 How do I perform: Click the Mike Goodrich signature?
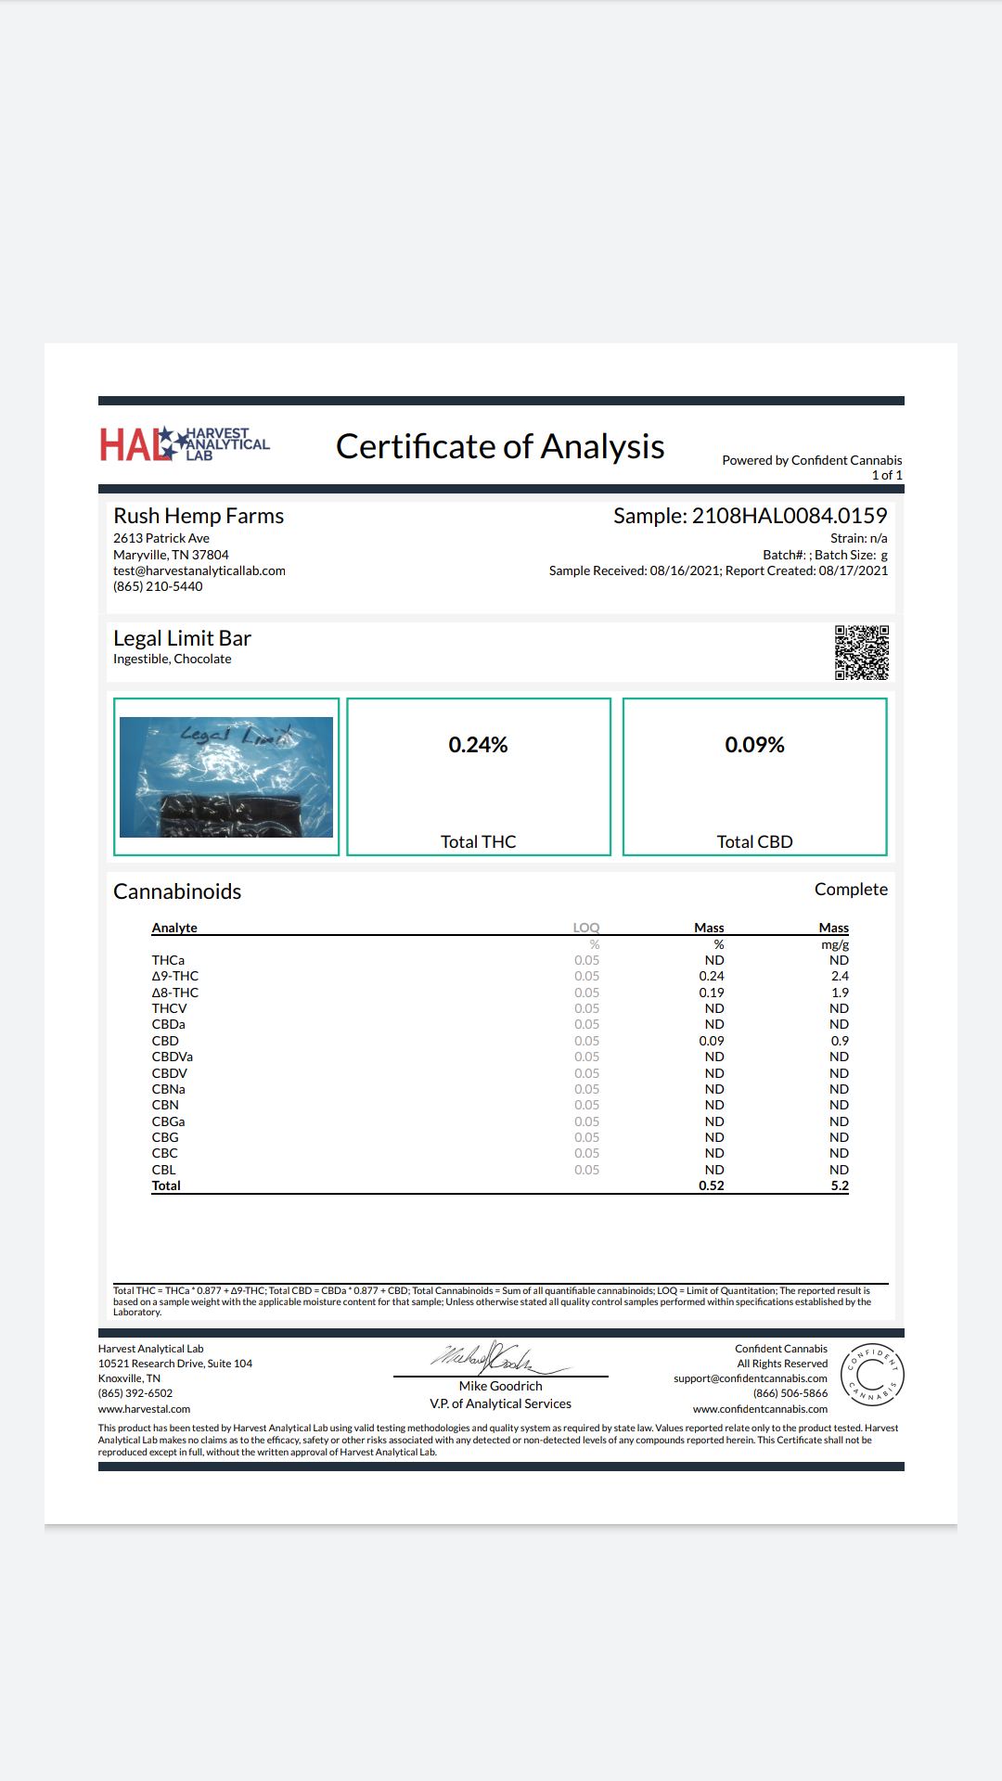click(x=500, y=1359)
